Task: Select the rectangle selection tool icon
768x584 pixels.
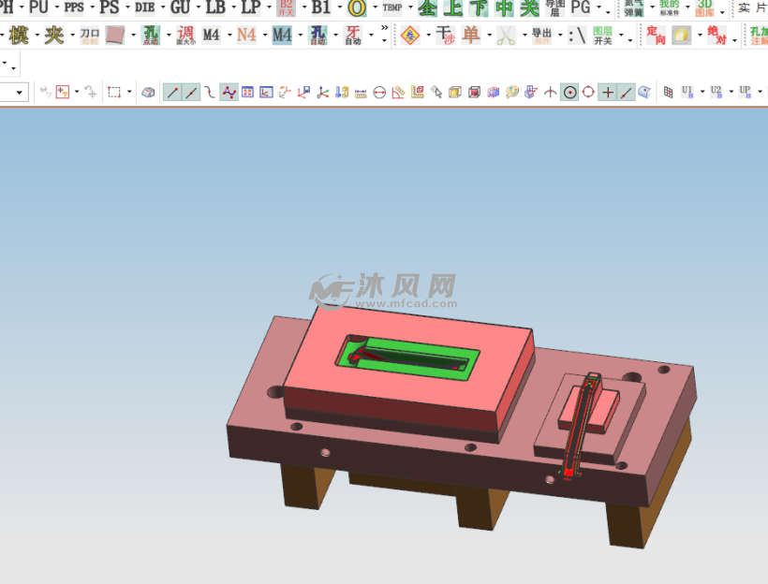Action: (114, 92)
